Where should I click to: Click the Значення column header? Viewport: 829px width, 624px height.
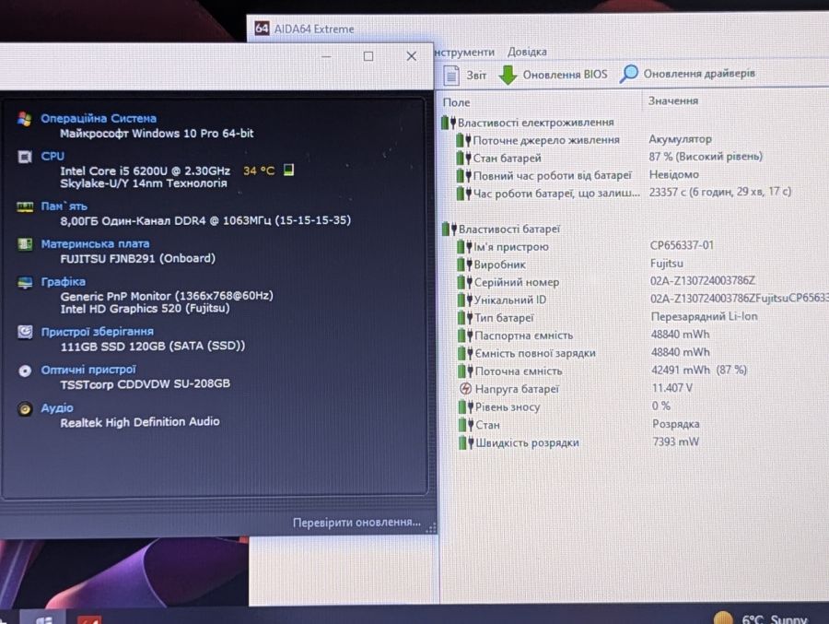(673, 100)
